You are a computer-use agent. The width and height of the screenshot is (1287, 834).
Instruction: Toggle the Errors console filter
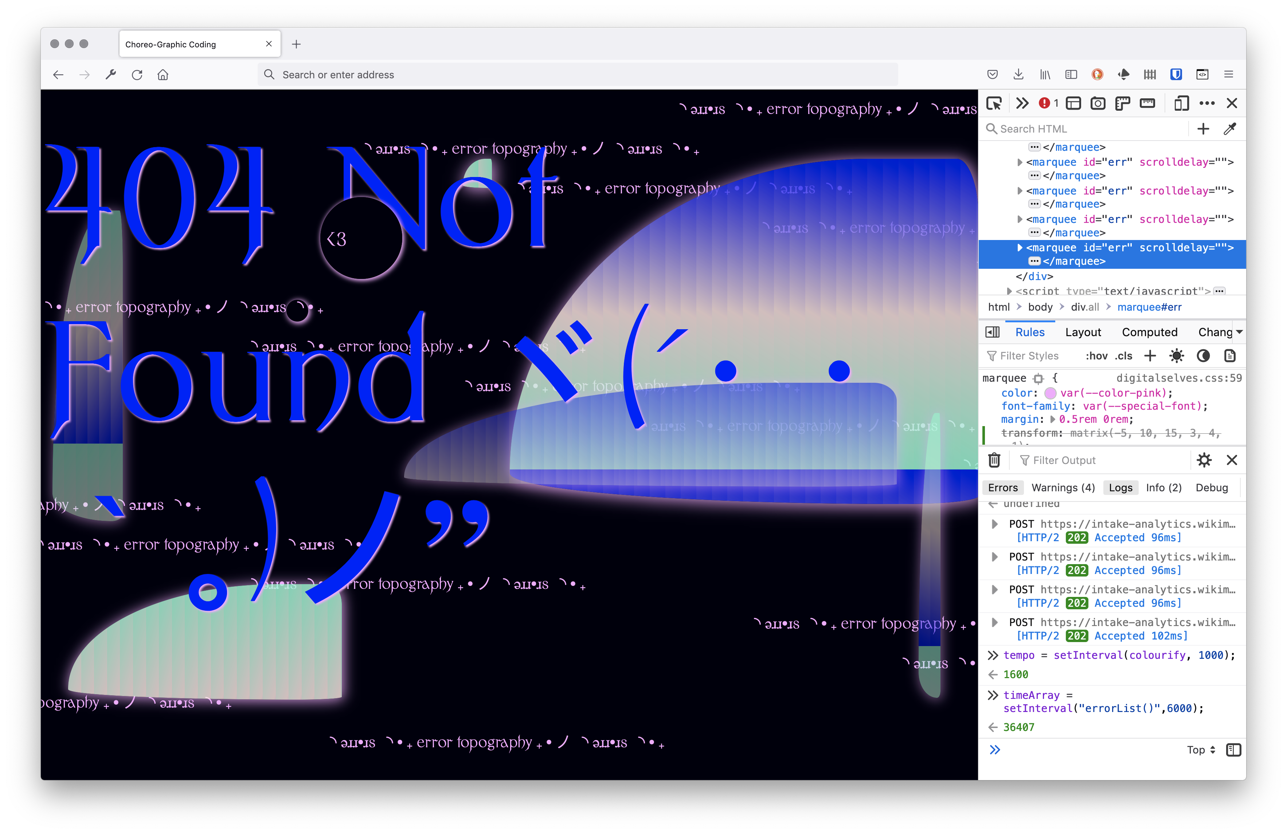(x=1002, y=488)
